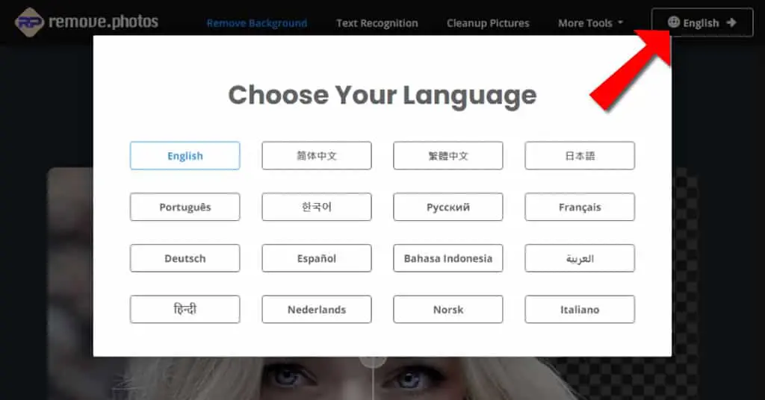Viewport: 765px width, 400px height.
Task: Select the Español button
Action: point(317,258)
